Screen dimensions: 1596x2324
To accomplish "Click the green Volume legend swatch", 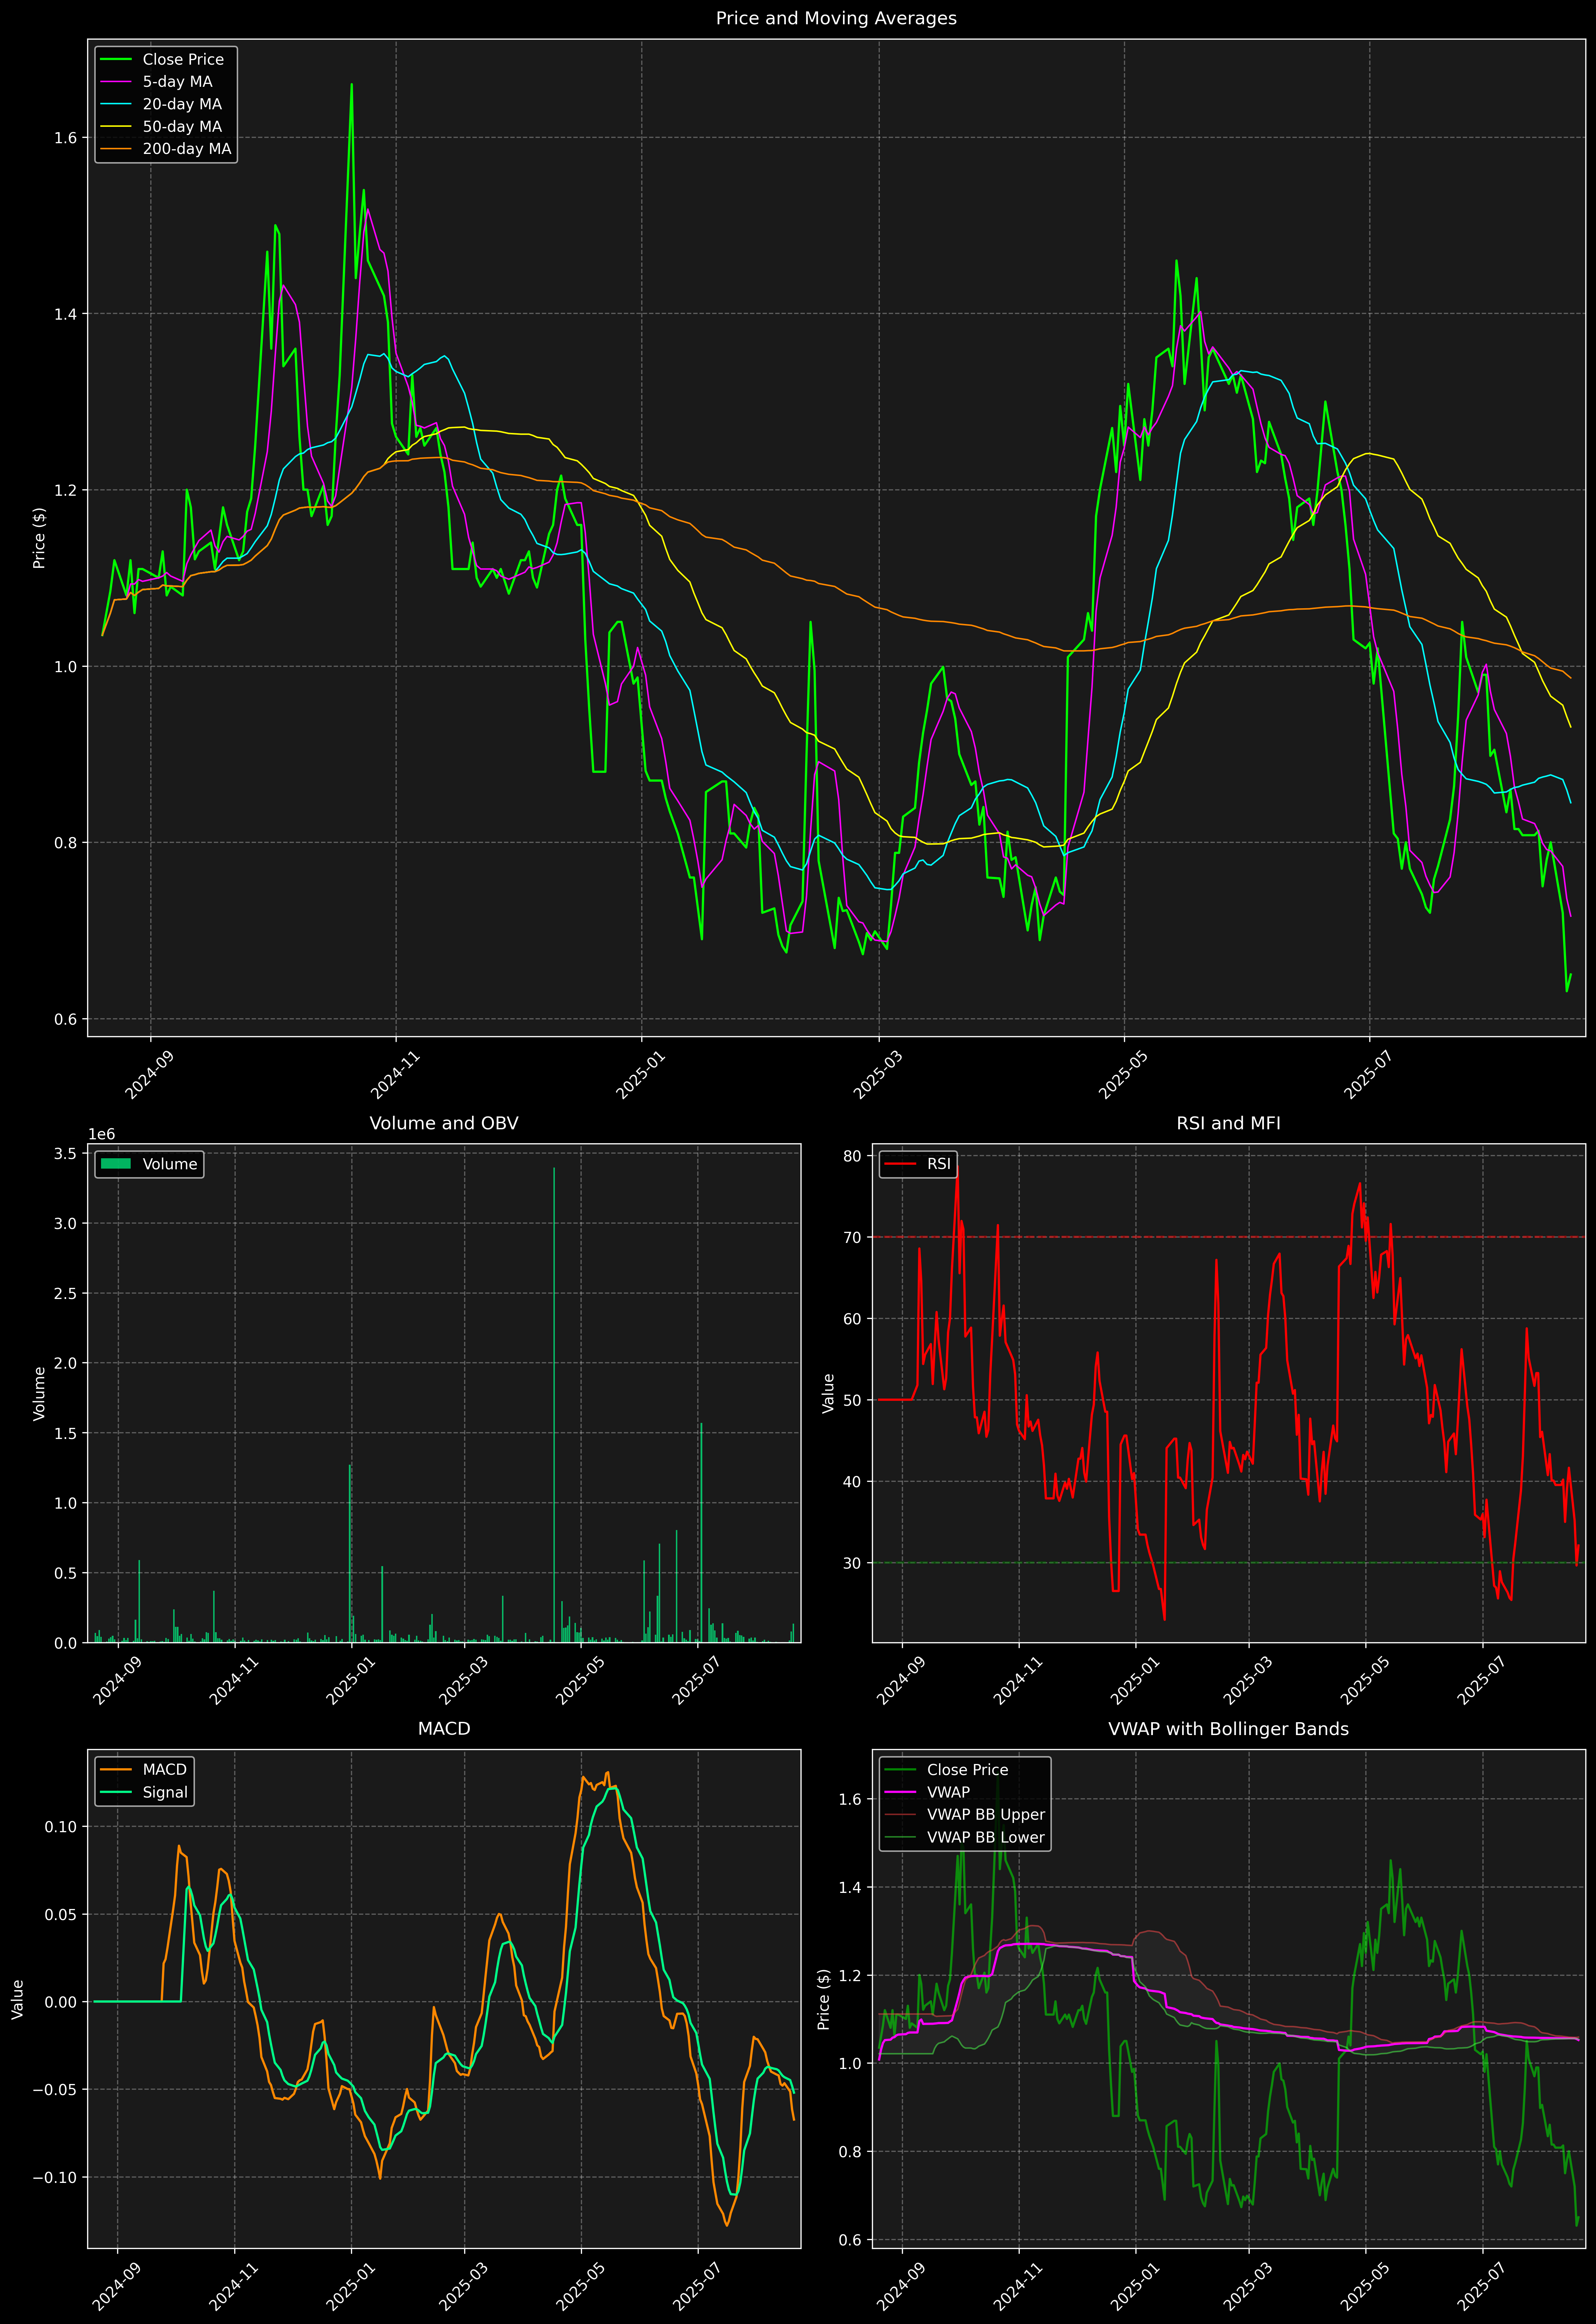I will coord(116,1164).
